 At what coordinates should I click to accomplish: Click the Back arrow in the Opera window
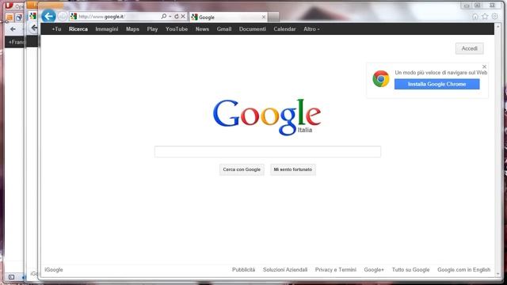coord(13,29)
